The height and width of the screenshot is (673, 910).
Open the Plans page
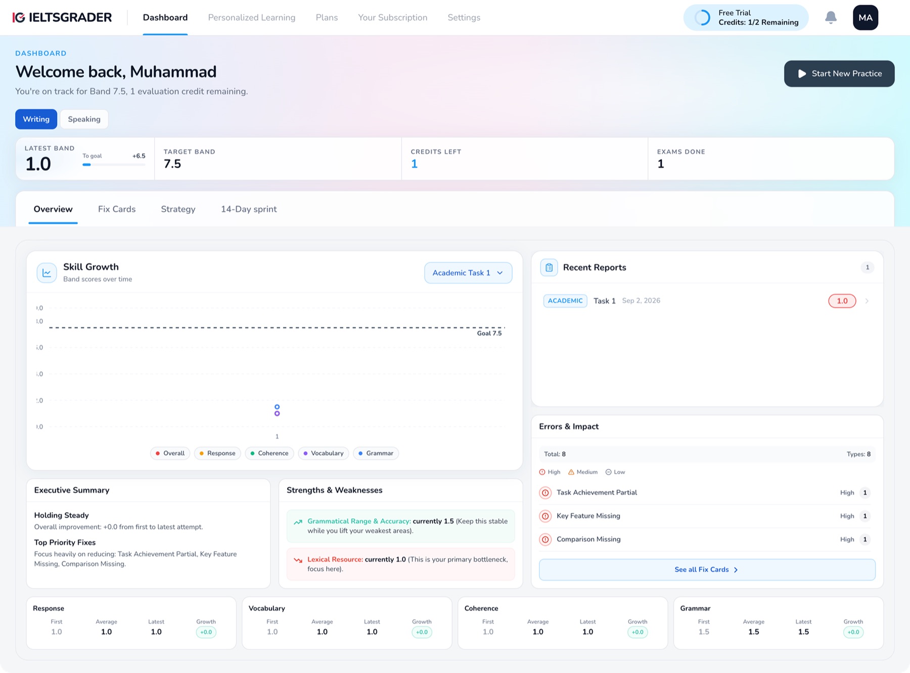327,18
